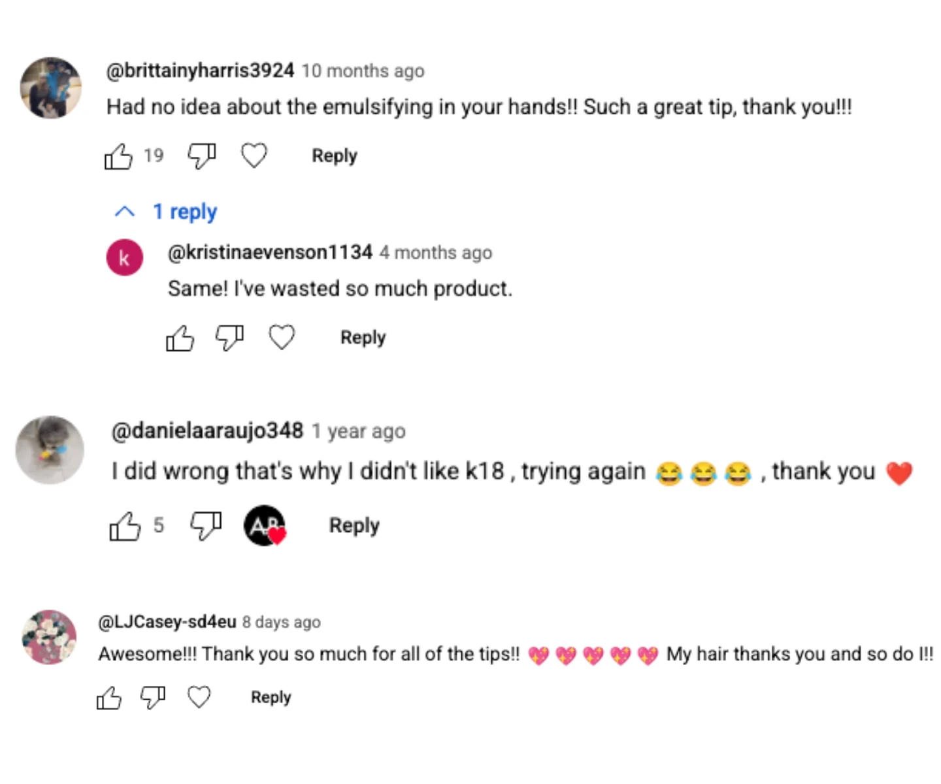Thumbs up kristinaevenson1134's reply
The height and width of the screenshot is (784, 941).
tap(180, 338)
